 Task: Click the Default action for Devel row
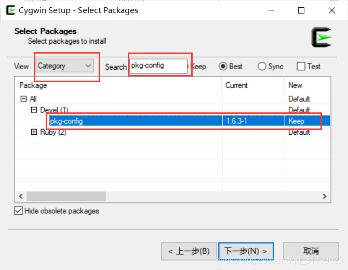pos(299,110)
